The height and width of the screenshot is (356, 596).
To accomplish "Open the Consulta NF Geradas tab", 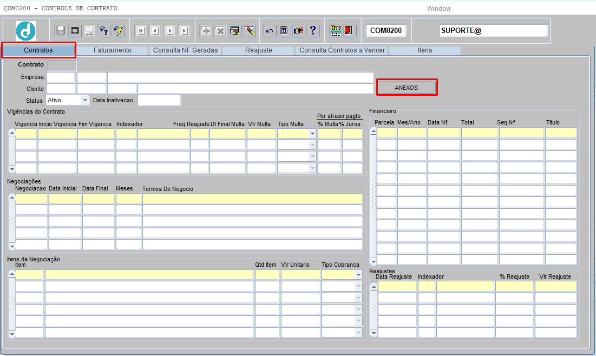I will point(186,50).
